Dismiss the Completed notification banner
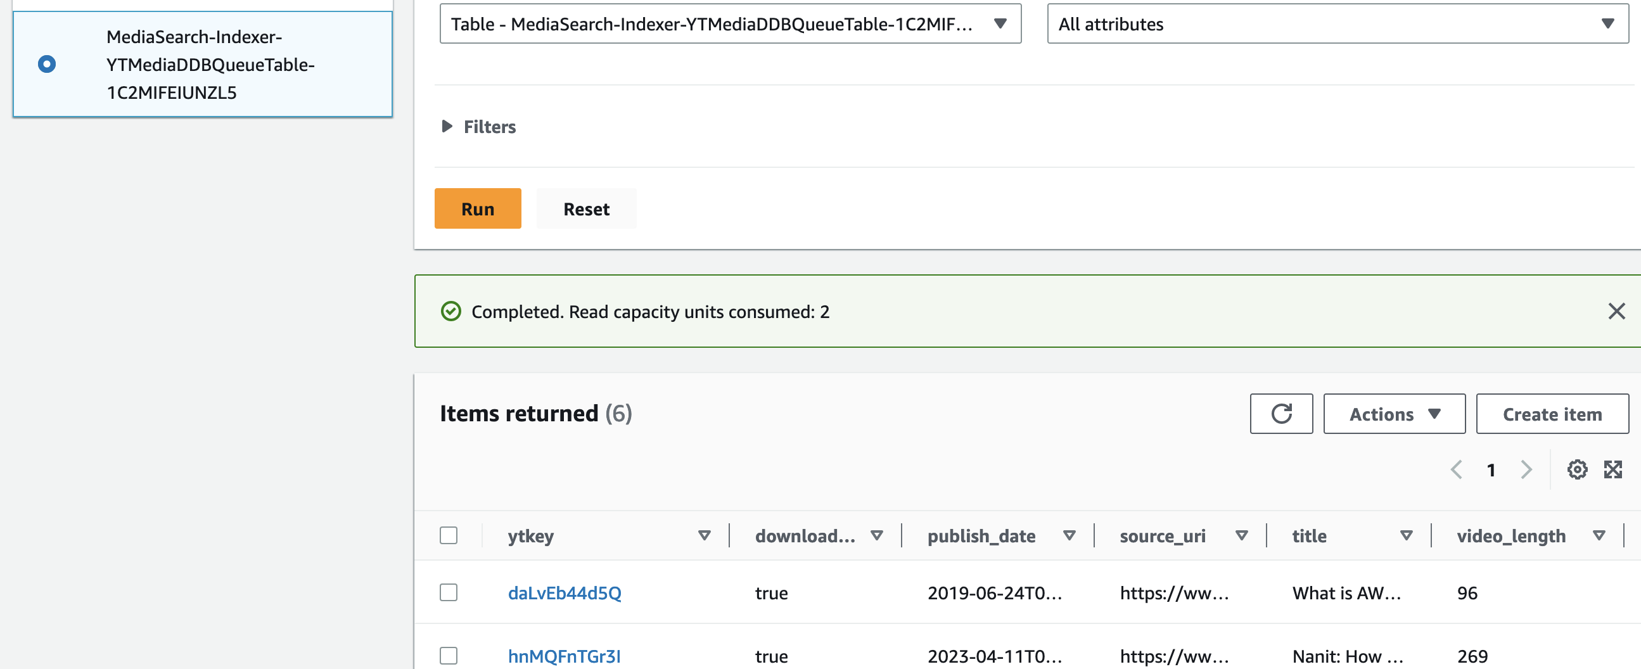Image resolution: width=1641 pixels, height=669 pixels. click(x=1616, y=312)
